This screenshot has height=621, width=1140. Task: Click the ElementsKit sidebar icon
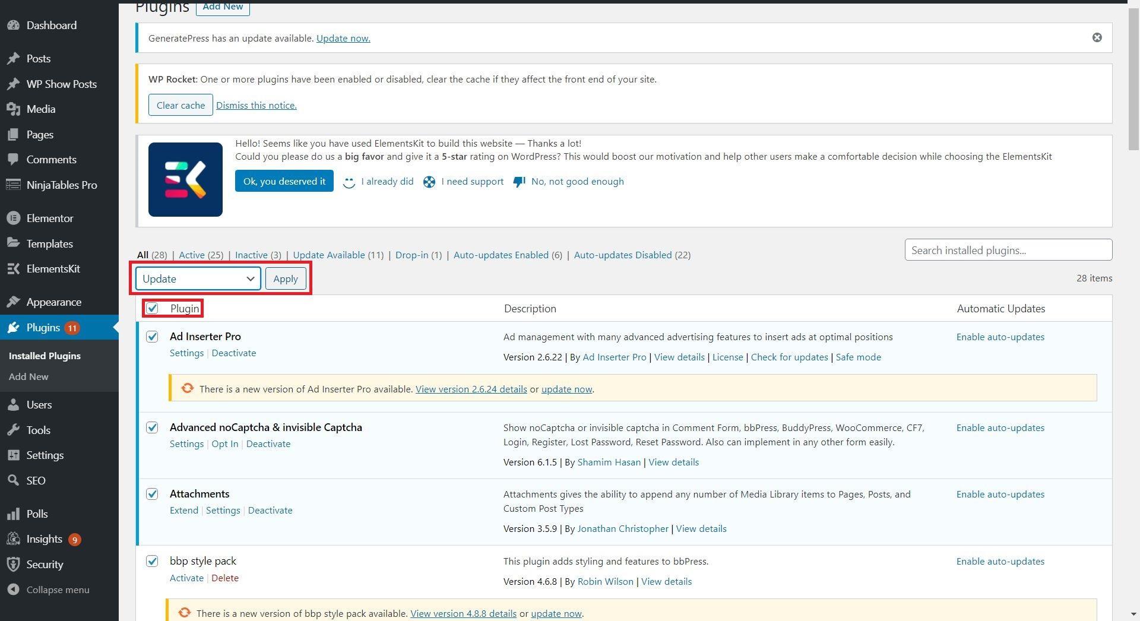pyautogui.click(x=13, y=269)
